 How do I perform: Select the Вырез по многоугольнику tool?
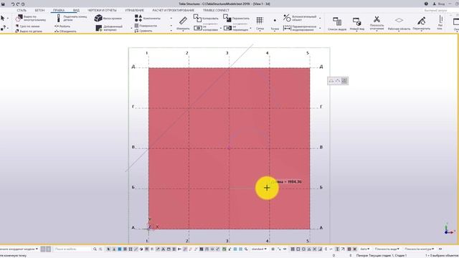(x=31, y=18)
